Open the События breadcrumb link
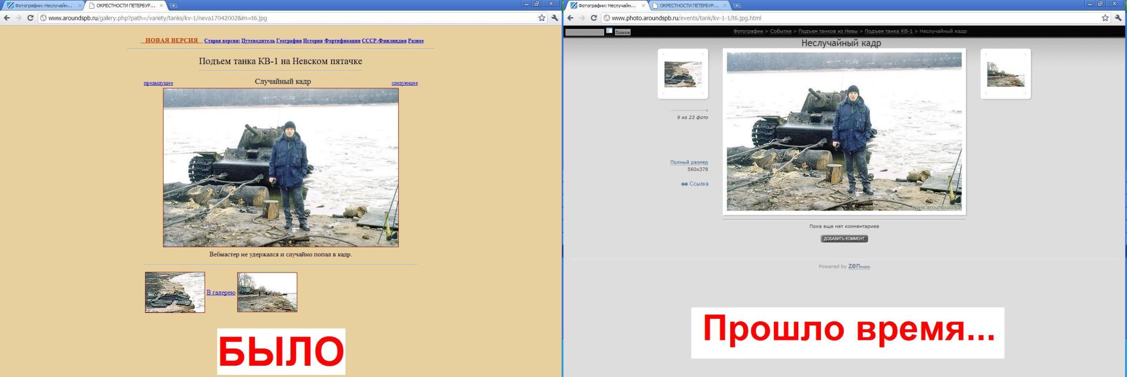 click(x=780, y=31)
